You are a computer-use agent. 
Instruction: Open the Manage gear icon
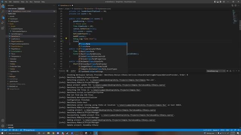point(3,126)
